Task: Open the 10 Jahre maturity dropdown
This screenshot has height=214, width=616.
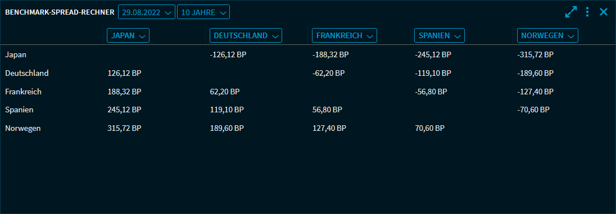Action: pyautogui.click(x=203, y=12)
